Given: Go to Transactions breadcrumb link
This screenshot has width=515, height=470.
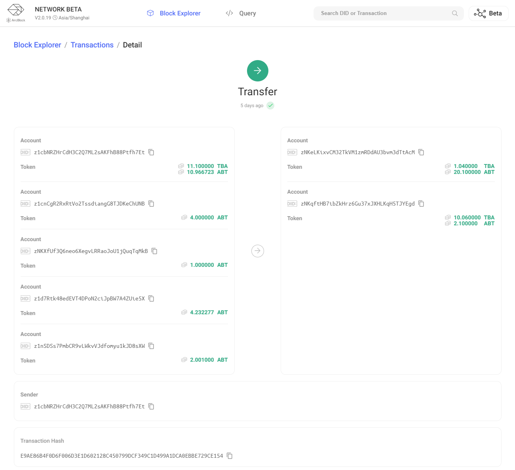Looking at the screenshot, I should [x=92, y=45].
